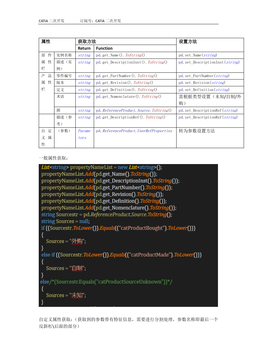This screenshot has height=363, width=257.
Task: Click code line adding get_Nomenclature()
Action: [109, 208]
